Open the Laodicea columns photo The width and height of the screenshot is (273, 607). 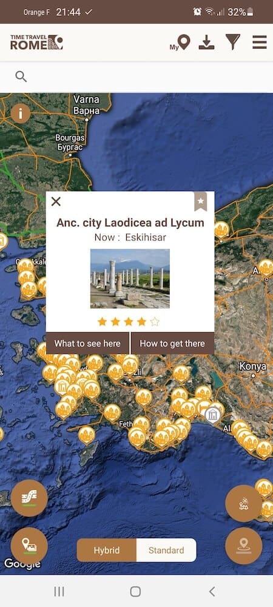pyautogui.click(x=130, y=279)
